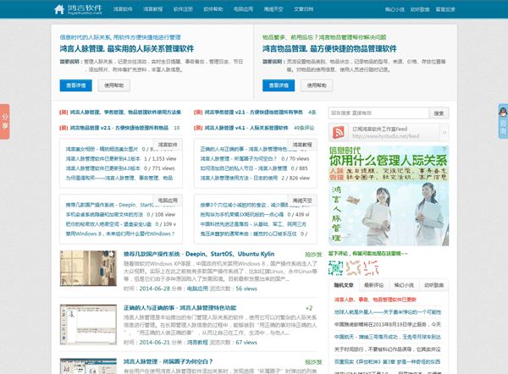
Task: Click the double-chevron arrow beside Feed subscription
Action: point(444,133)
